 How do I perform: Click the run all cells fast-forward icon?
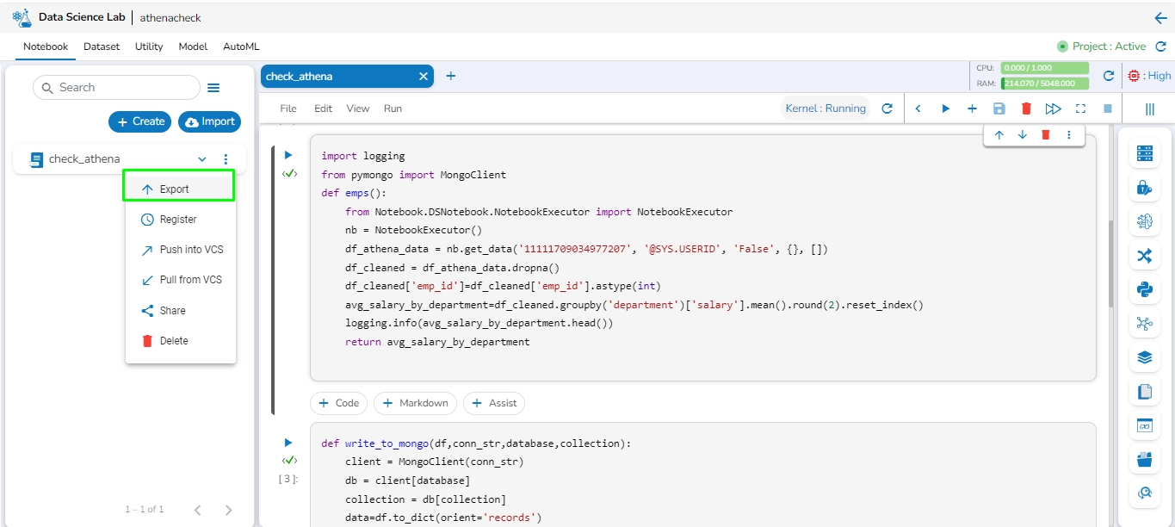1053,108
